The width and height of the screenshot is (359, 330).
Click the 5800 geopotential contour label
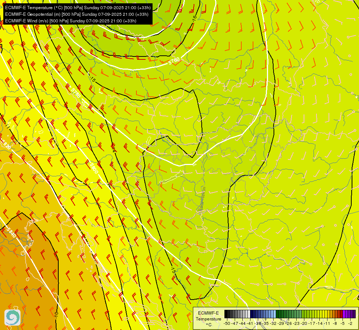(x=94, y=168)
